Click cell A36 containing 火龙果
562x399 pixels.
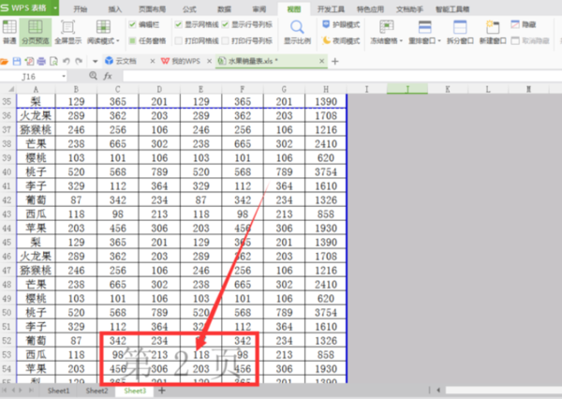click(36, 115)
